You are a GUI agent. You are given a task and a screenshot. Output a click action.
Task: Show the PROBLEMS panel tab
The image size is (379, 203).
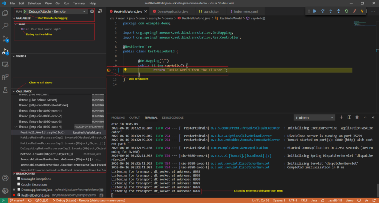click(x=118, y=117)
